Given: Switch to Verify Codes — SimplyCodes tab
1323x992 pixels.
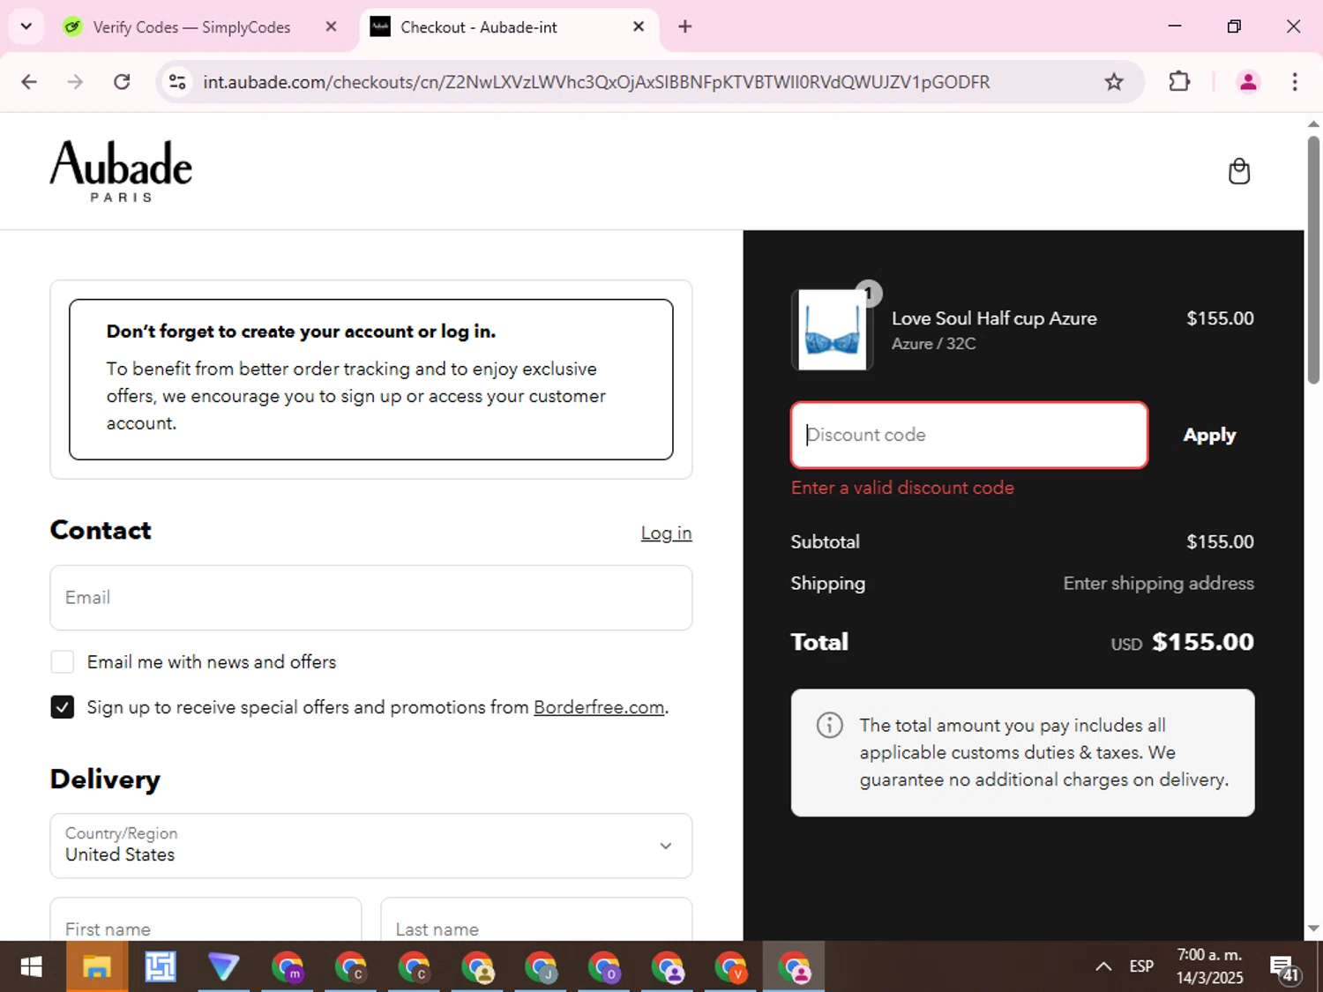Looking at the screenshot, I should click(x=191, y=27).
